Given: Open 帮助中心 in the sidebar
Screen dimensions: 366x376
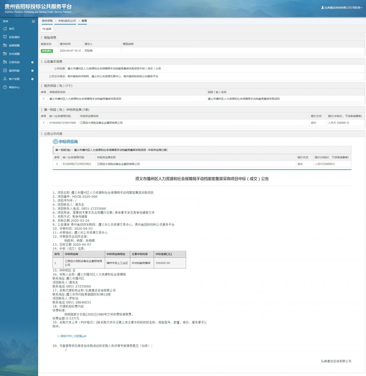Looking at the screenshot, I should (14, 87).
